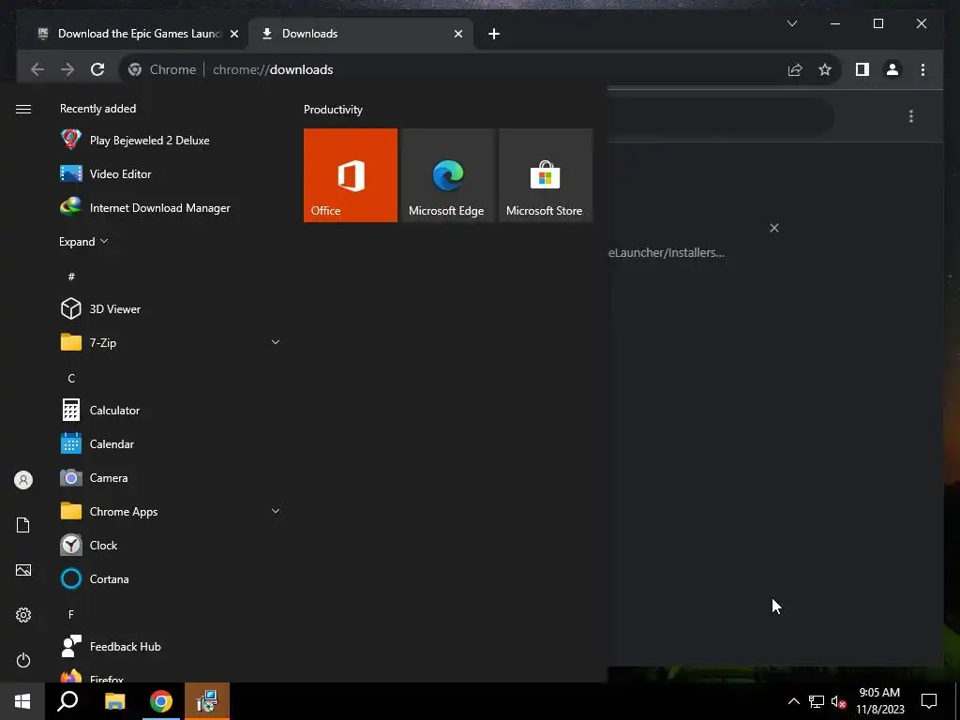Open 3D Viewer app
Image resolution: width=960 pixels, height=720 pixels.
point(171,308)
